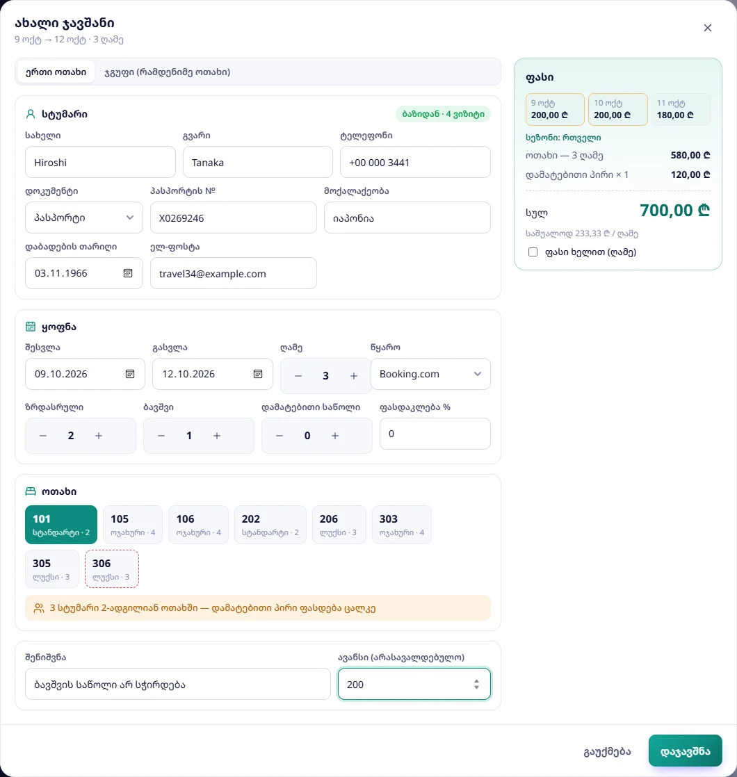The height and width of the screenshot is (777, 737).
Task: Switch to ჯგუფი (რამდენიმე ოთახი) tab
Action: click(x=168, y=72)
